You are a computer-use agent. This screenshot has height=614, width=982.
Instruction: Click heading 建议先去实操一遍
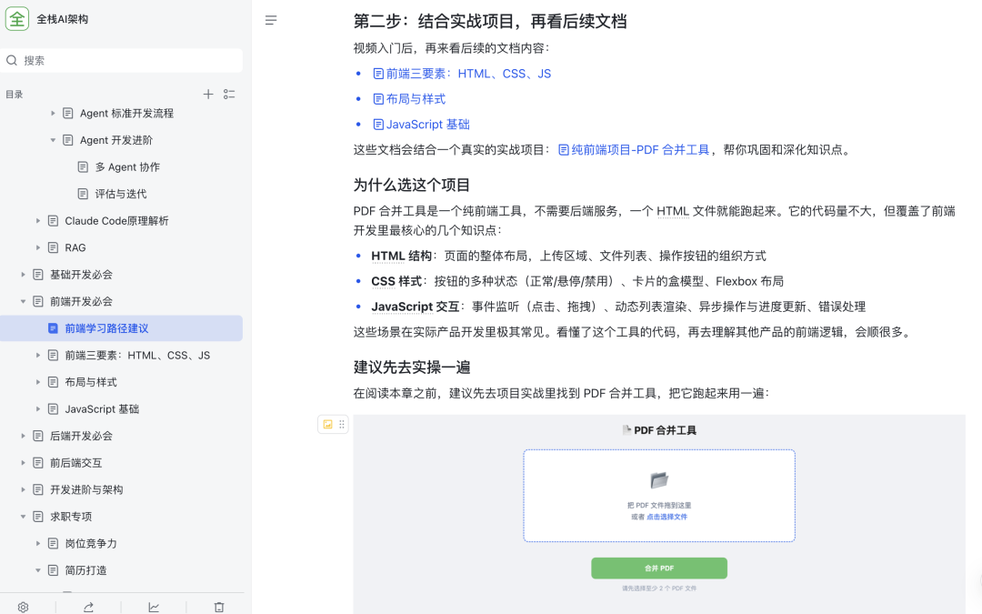click(412, 367)
